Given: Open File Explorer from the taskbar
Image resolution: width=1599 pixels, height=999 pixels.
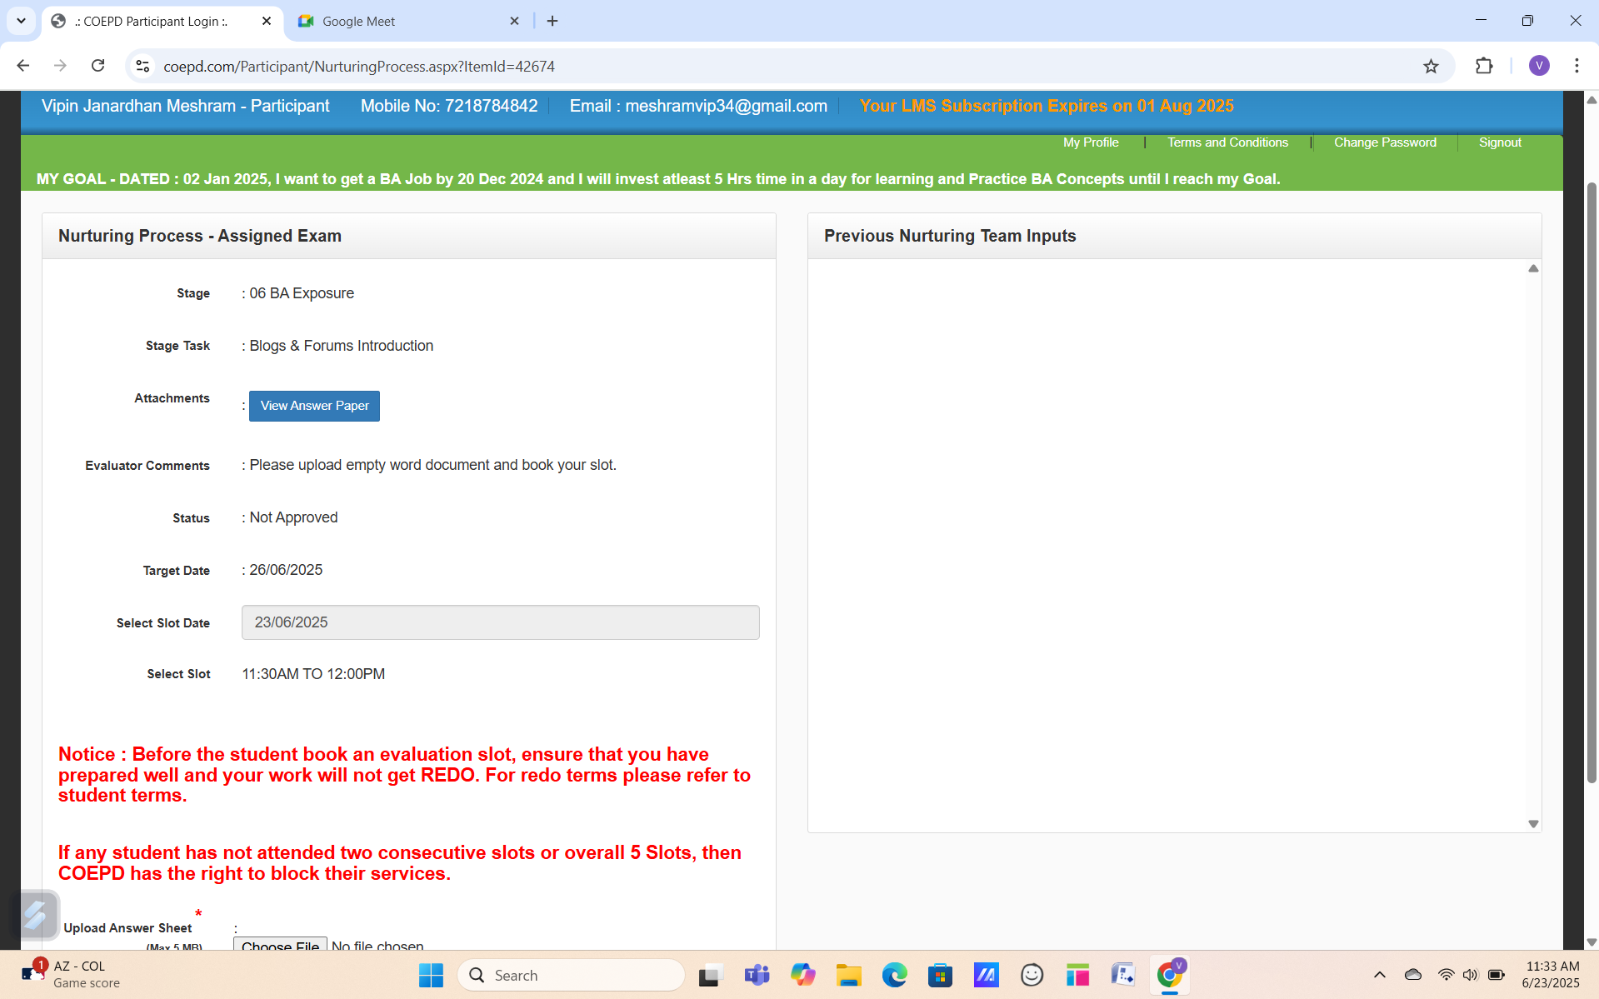Looking at the screenshot, I should tap(848, 975).
